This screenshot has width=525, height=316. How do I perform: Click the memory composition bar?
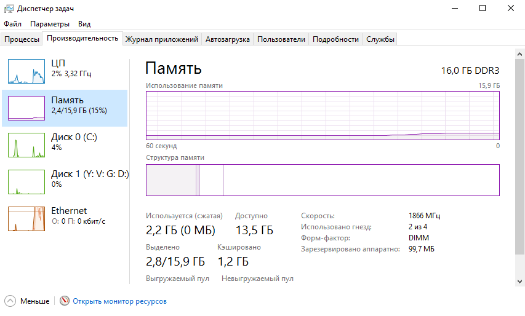click(323, 180)
